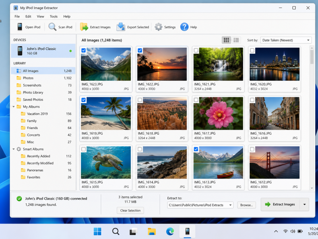Open the File menu
The height and width of the screenshot is (239, 318).
(x=17, y=16)
